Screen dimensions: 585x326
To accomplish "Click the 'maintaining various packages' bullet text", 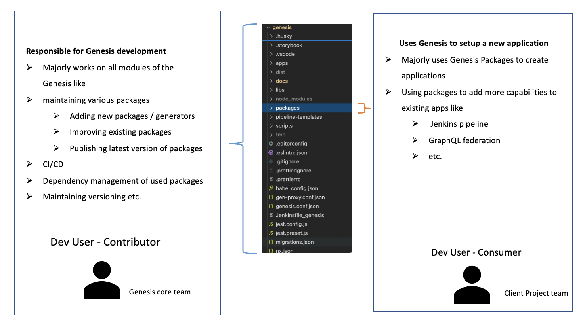I will (x=96, y=100).
